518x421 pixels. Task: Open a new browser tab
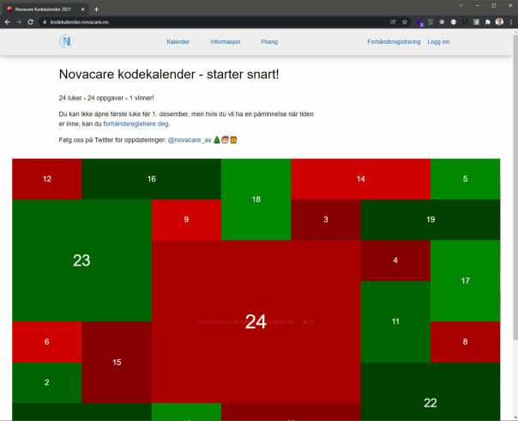(96, 9)
